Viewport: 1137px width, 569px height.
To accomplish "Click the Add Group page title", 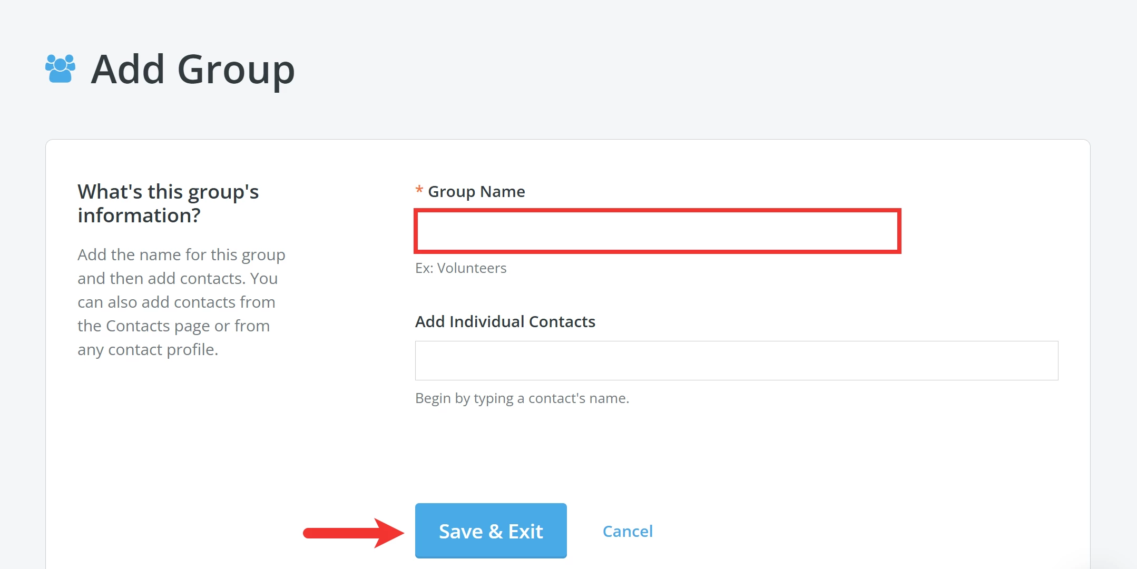I will coord(193,69).
